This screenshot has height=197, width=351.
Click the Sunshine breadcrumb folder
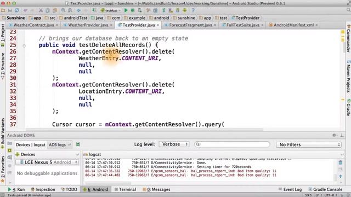point(13,18)
